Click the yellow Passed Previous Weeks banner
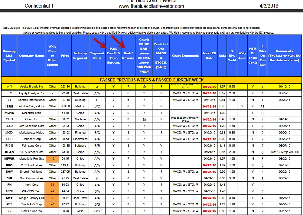This screenshot has width=303, height=215. click(x=151, y=80)
